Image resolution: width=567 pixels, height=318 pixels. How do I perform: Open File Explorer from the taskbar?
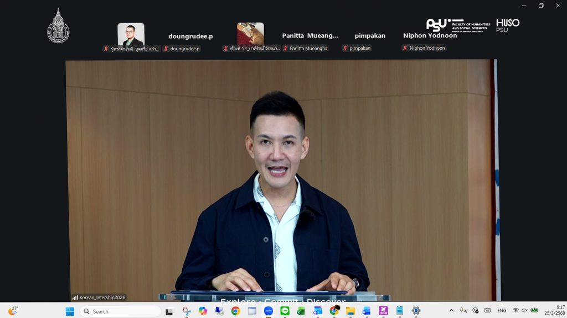click(350, 311)
